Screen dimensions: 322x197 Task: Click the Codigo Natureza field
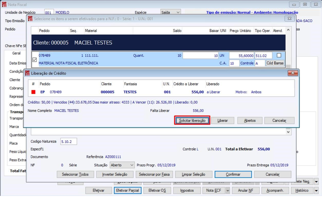pyautogui.click(x=68, y=142)
